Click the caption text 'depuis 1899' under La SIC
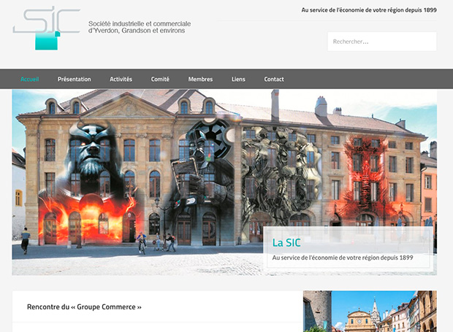 pos(397,258)
